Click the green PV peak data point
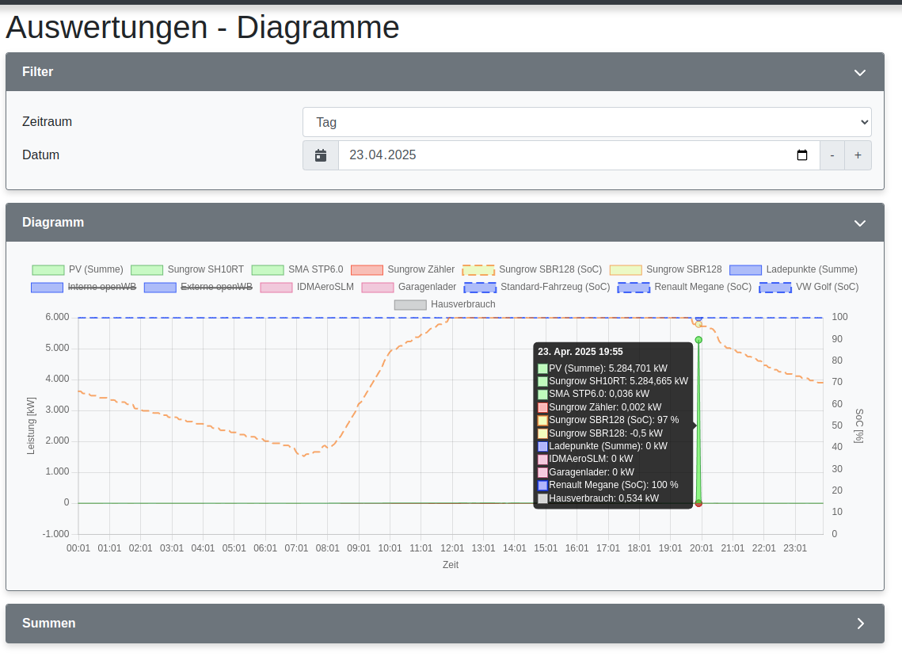 (698, 340)
